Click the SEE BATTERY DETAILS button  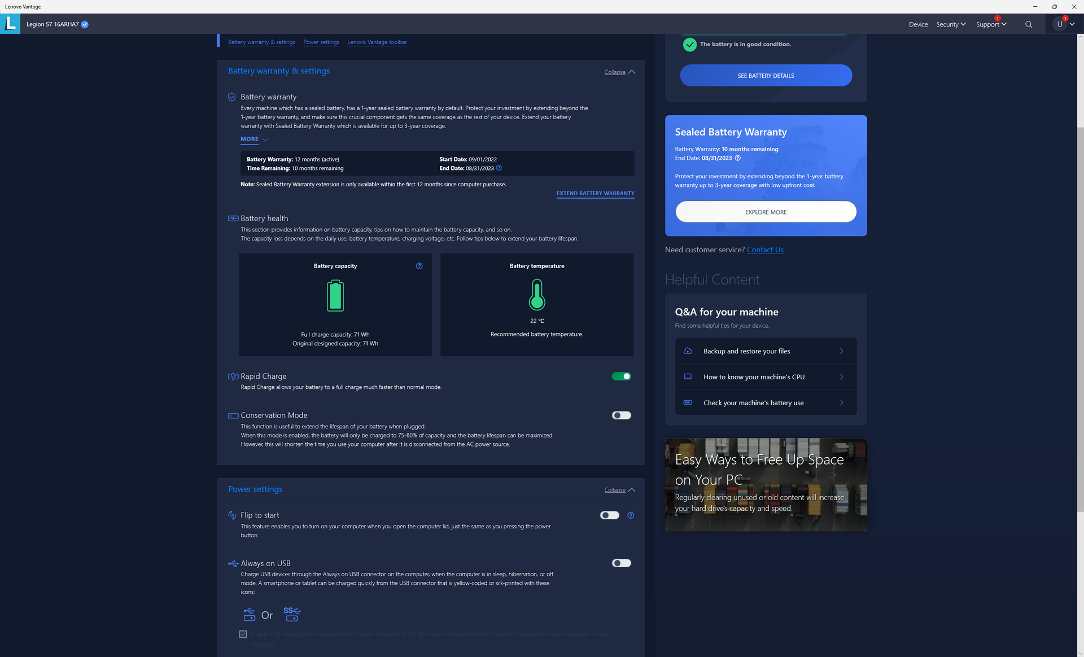coord(766,76)
